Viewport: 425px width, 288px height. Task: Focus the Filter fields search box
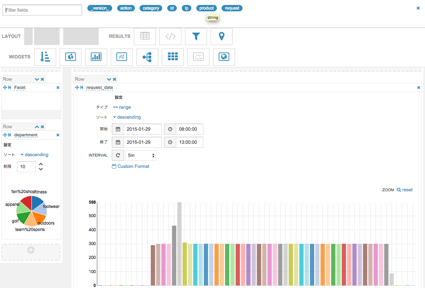[x=42, y=10]
